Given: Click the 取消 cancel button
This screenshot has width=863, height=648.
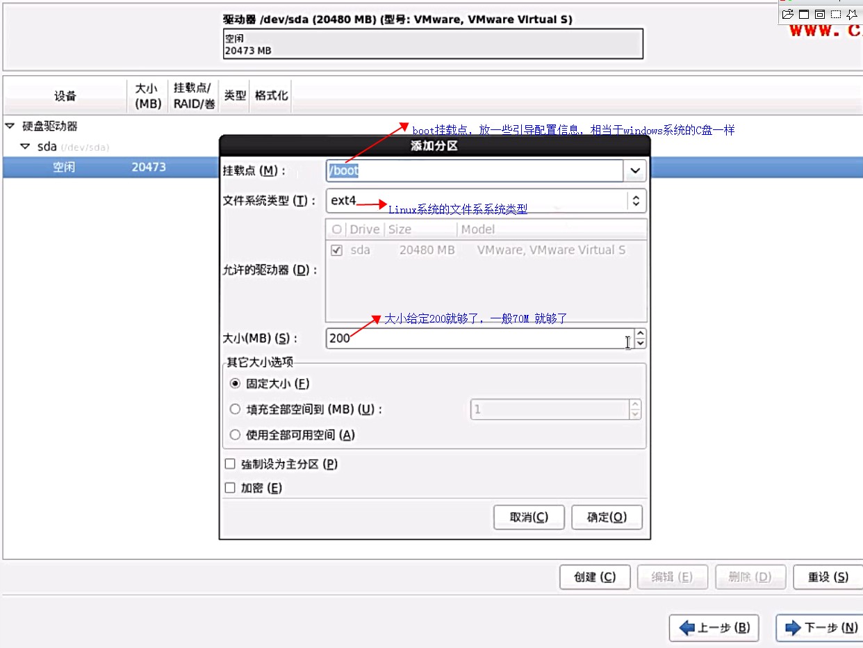Looking at the screenshot, I should tap(528, 517).
